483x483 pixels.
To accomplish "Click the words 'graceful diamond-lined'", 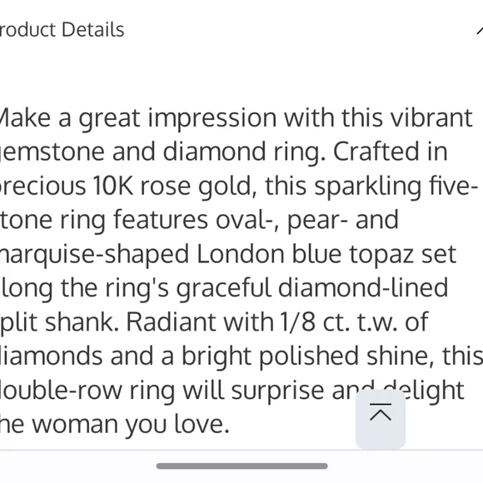I will 312,288.
